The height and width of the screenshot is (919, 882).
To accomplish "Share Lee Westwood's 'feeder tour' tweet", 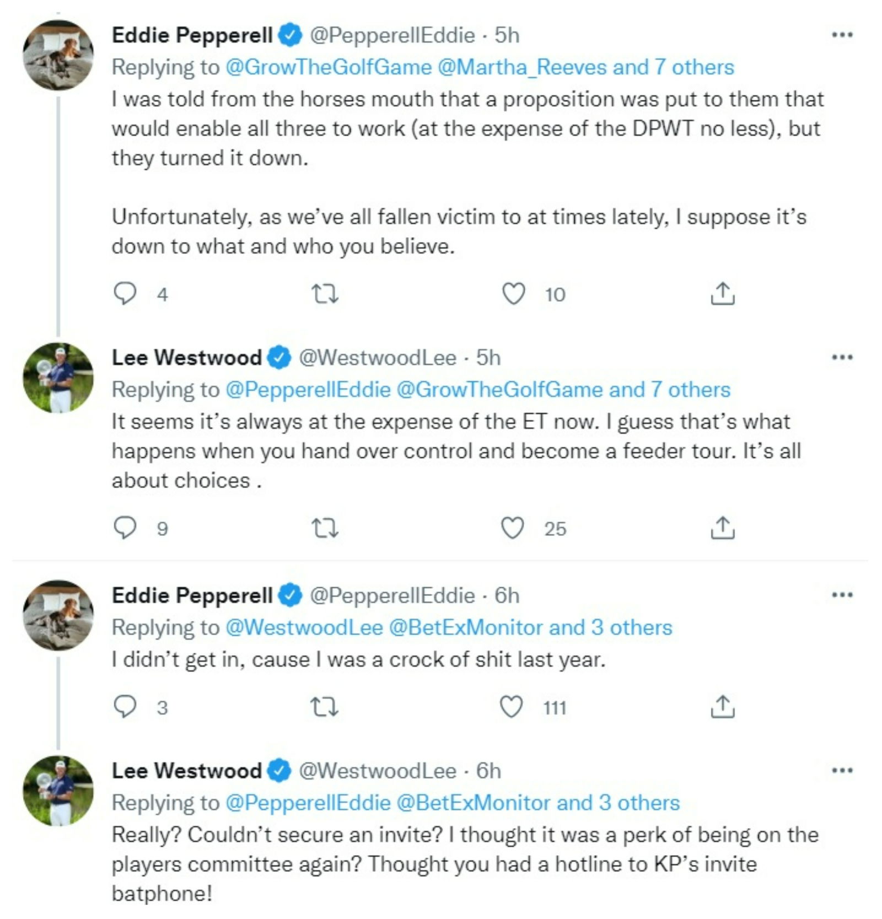I will [x=722, y=528].
